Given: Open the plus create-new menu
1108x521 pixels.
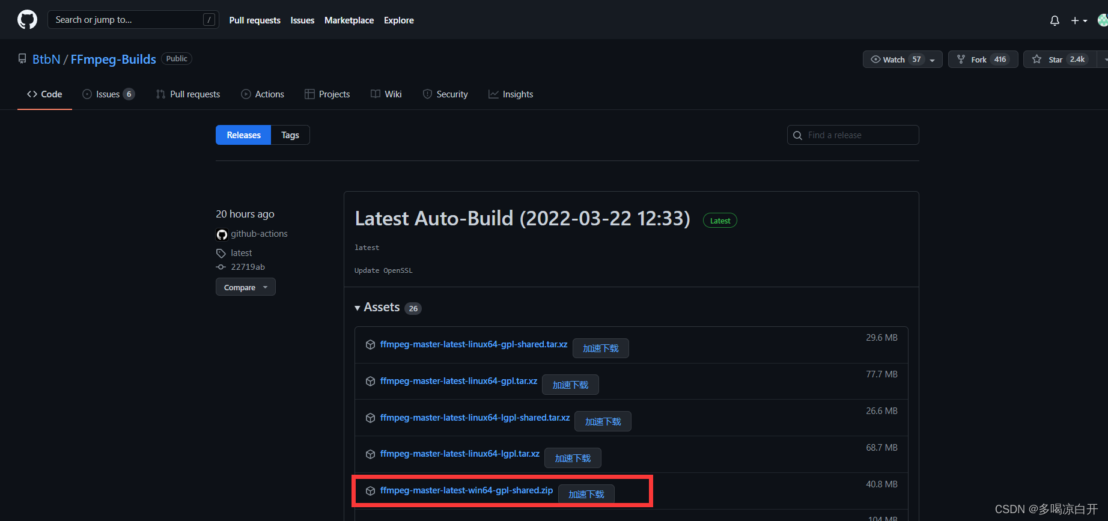Looking at the screenshot, I should click(x=1079, y=20).
